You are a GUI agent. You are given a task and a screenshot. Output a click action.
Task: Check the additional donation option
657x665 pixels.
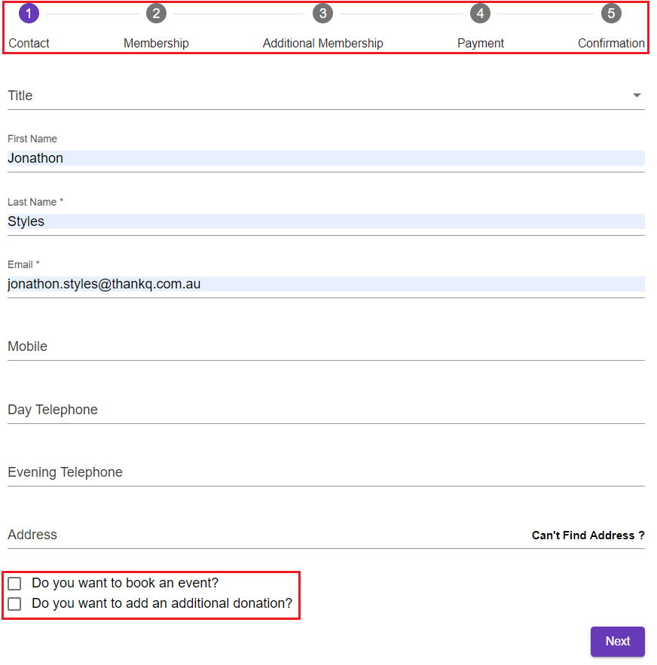click(14, 603)
